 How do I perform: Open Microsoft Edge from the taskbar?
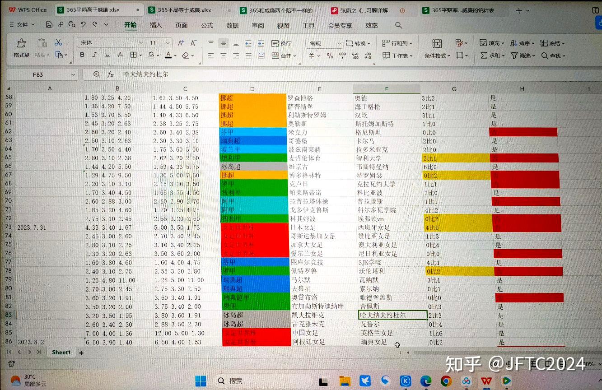425,381
